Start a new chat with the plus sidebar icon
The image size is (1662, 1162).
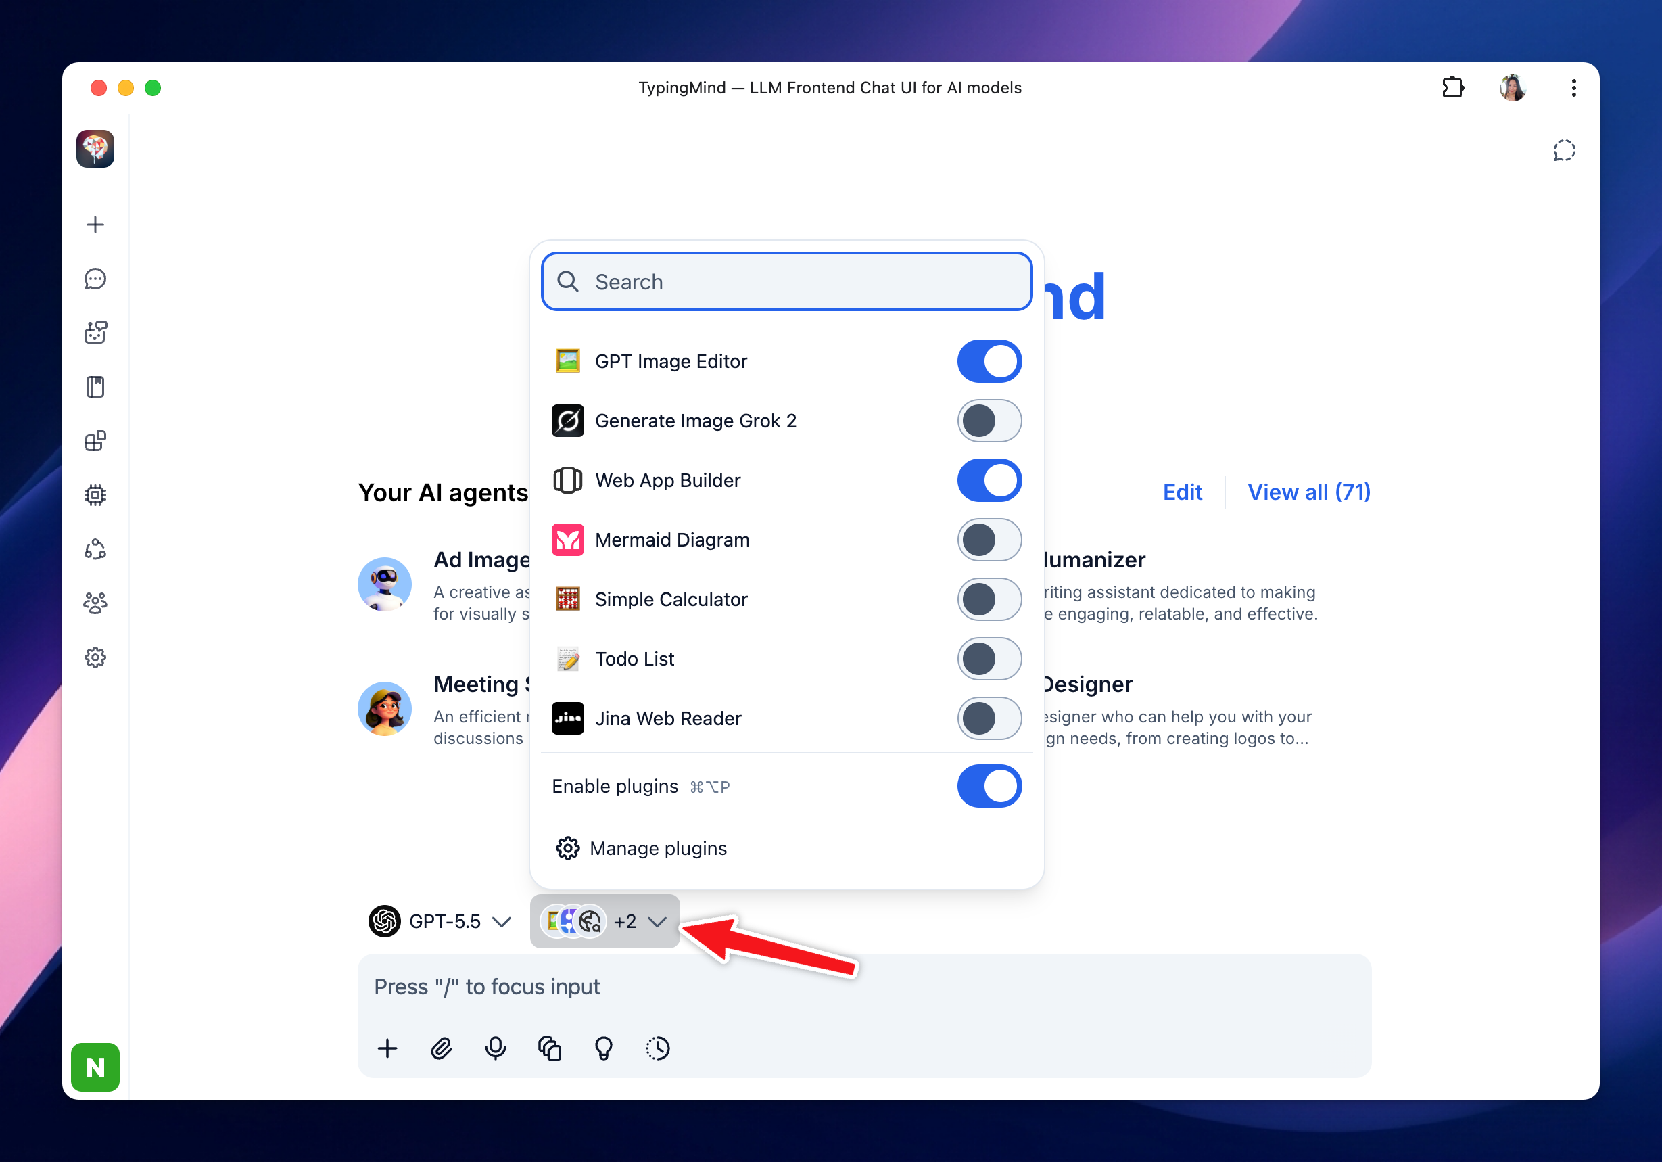95,225
